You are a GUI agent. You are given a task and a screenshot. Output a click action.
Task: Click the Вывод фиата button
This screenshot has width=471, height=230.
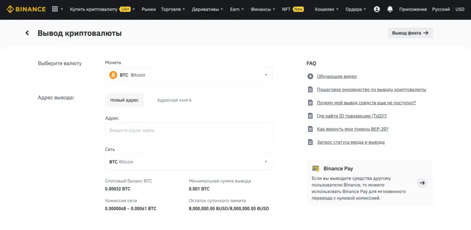point(410,33)
